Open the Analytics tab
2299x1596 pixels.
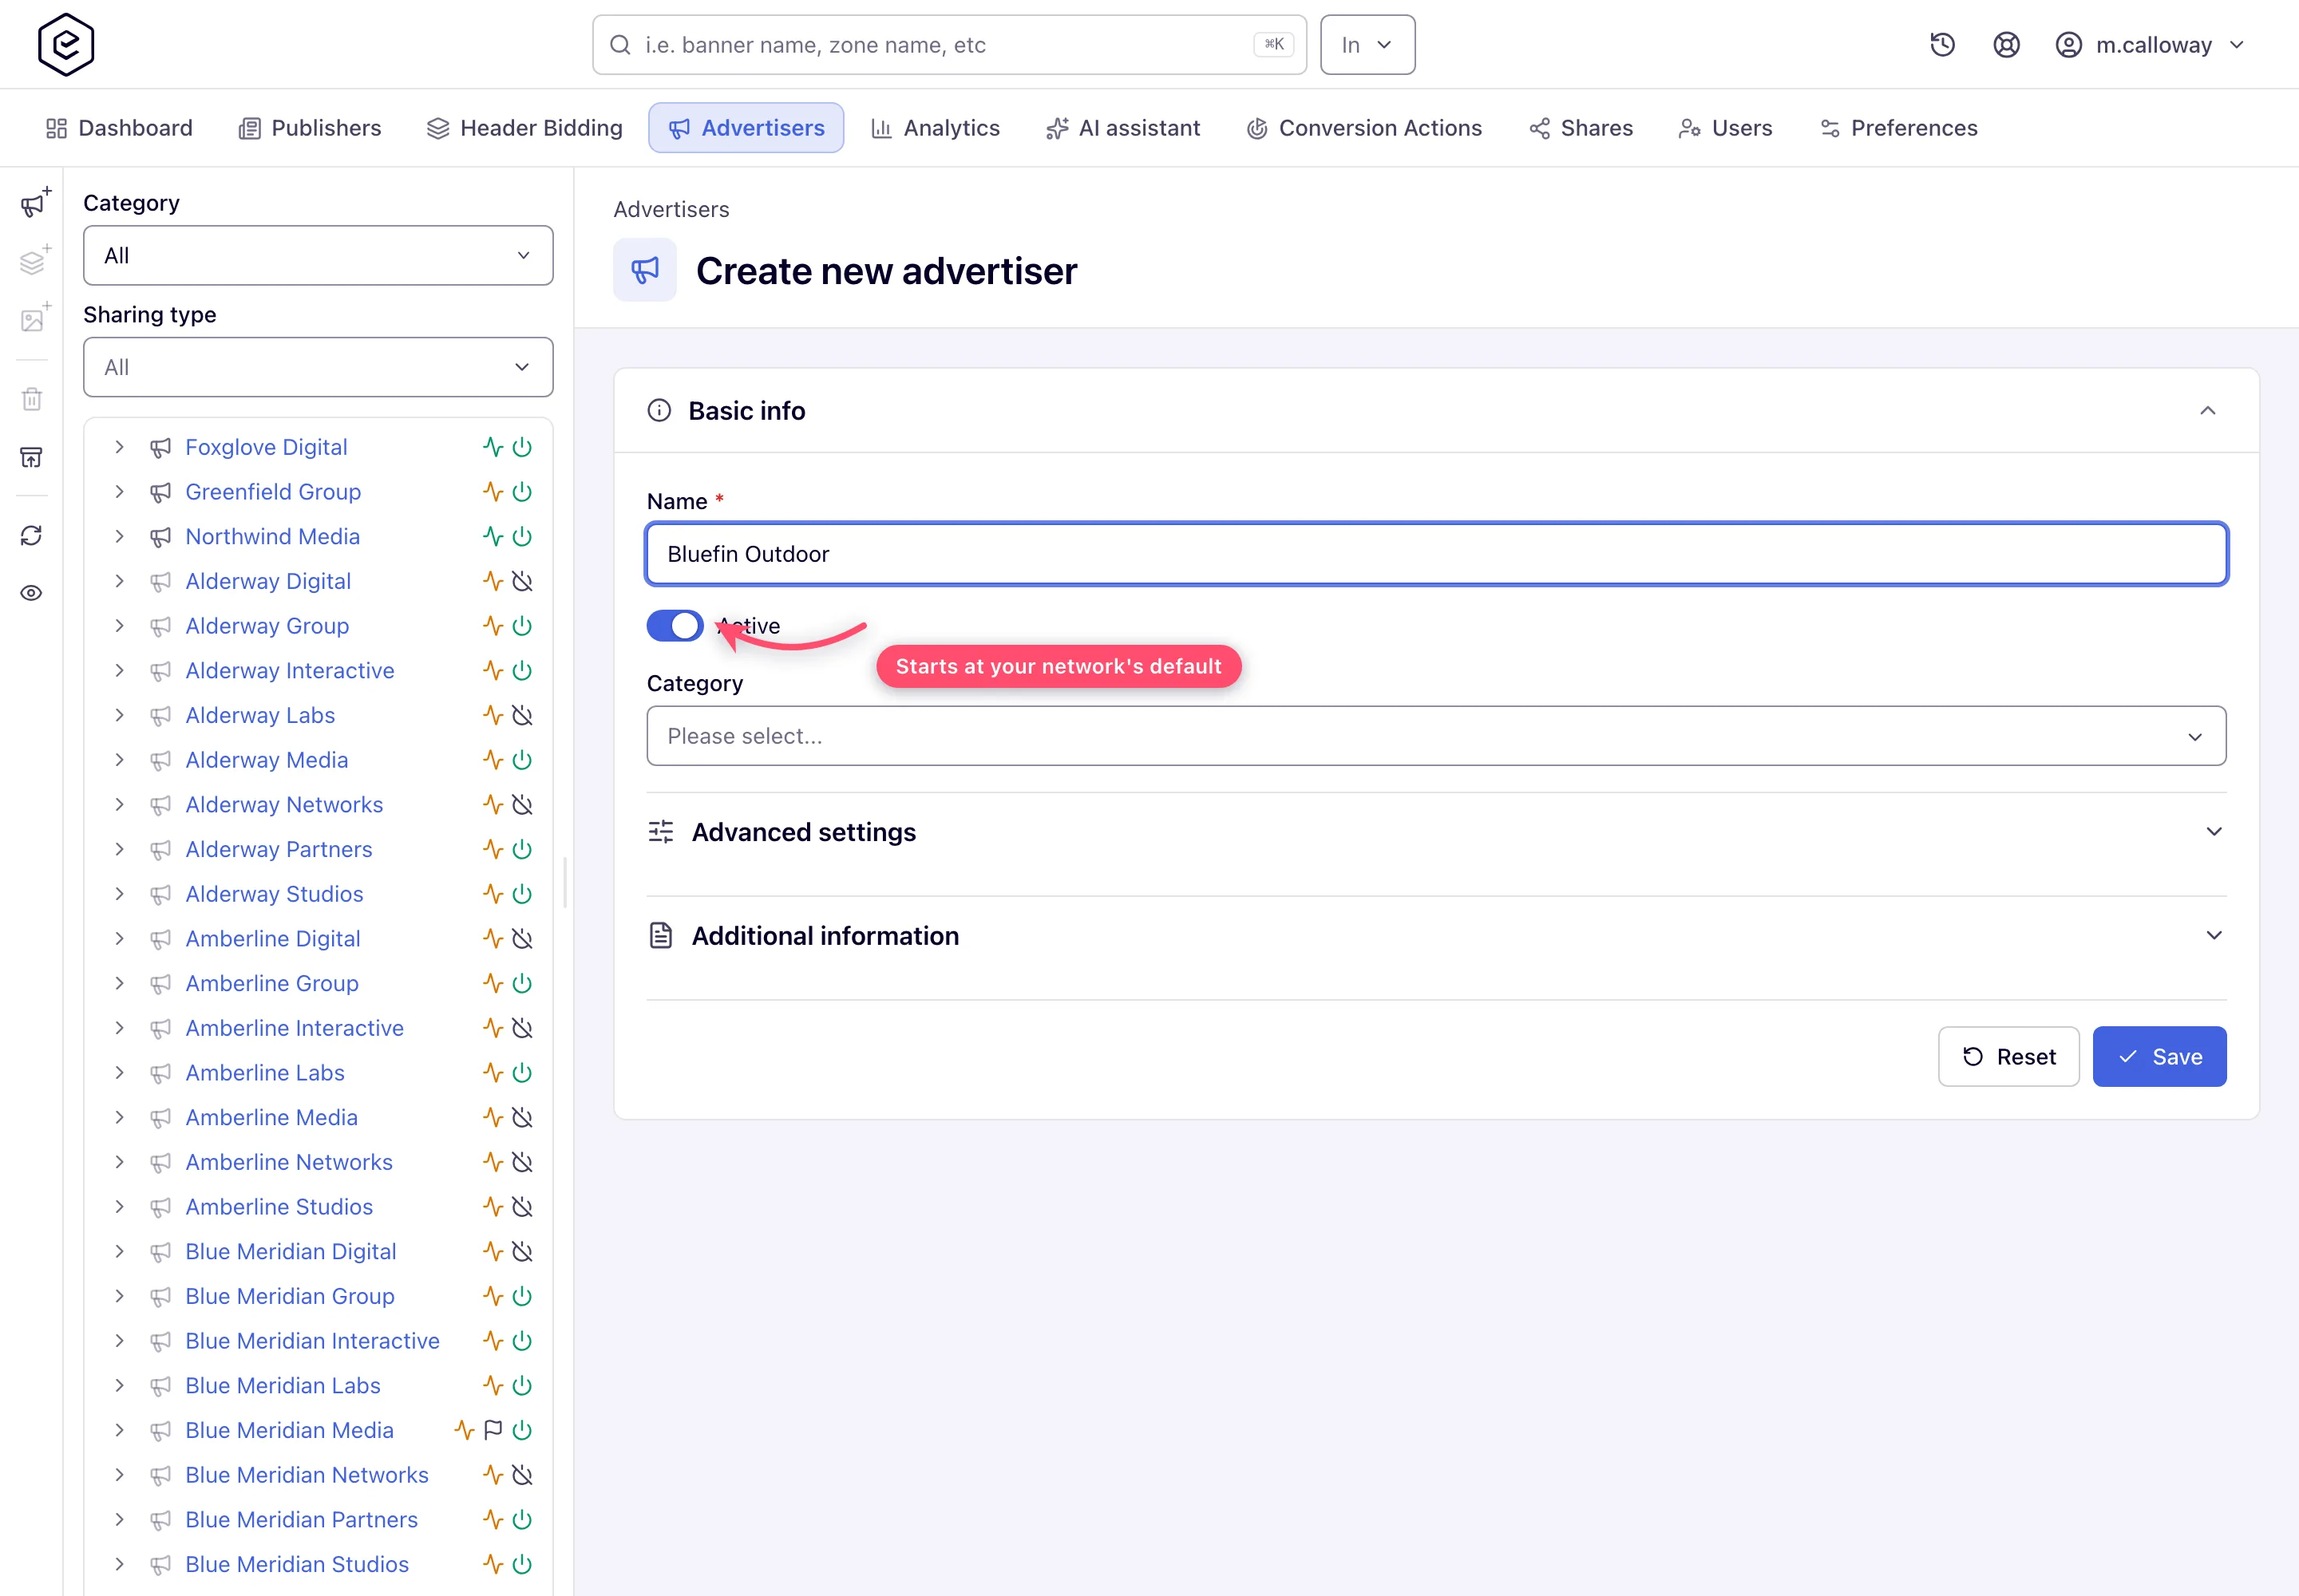(x=936, y=128)
